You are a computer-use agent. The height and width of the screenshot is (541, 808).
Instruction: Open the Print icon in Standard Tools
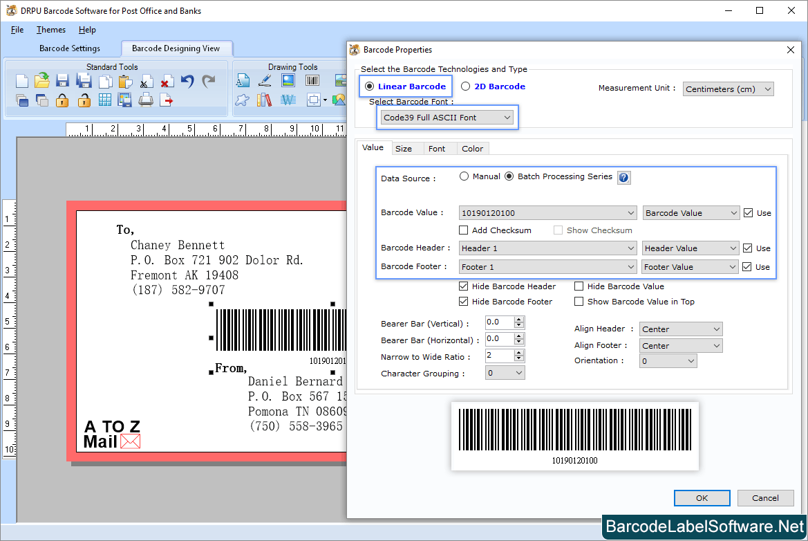click(146, 99)
